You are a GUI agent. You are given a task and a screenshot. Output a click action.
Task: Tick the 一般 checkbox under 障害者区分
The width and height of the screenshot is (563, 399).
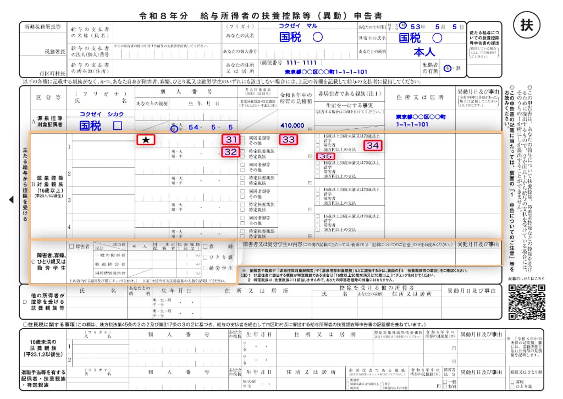[445, 381]
